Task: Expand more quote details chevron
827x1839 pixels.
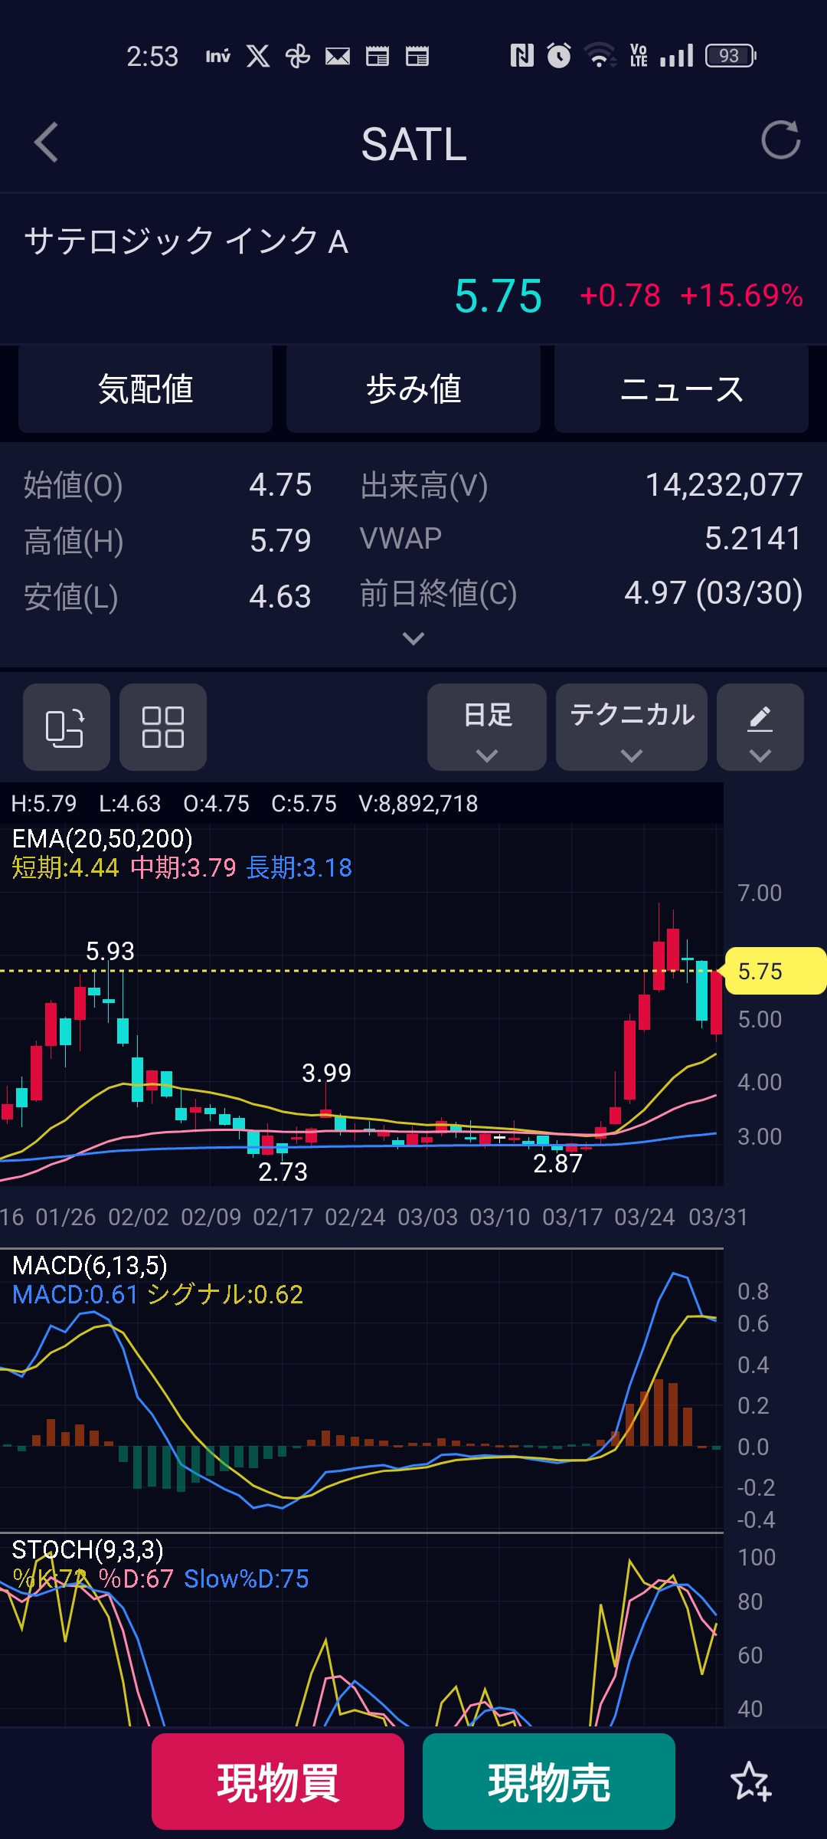Action: 413,638
